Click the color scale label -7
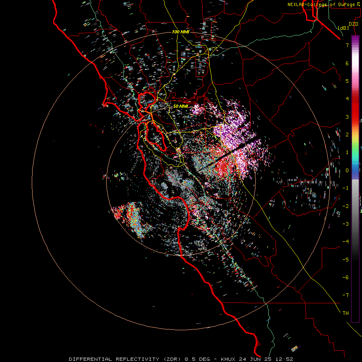 click(346, 295)
